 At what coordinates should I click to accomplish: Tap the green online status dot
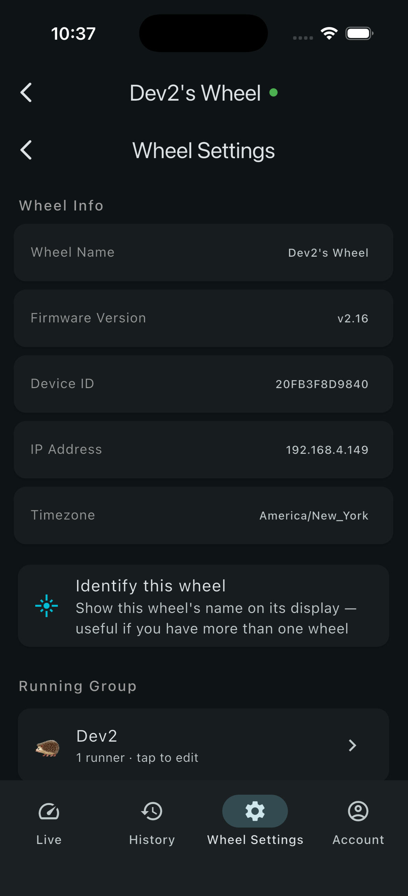(x=274, y=92)
